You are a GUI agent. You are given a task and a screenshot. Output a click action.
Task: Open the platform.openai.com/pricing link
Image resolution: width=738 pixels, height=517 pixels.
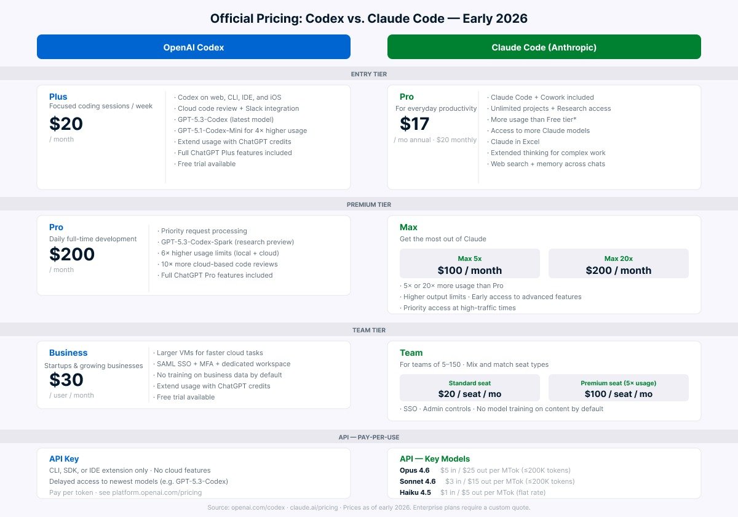pos(156,492)
